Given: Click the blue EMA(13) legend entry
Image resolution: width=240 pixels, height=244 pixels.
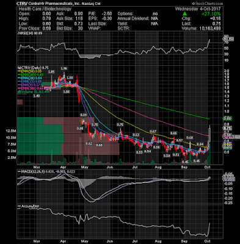Looking at the screenshot, I should 30,82.
